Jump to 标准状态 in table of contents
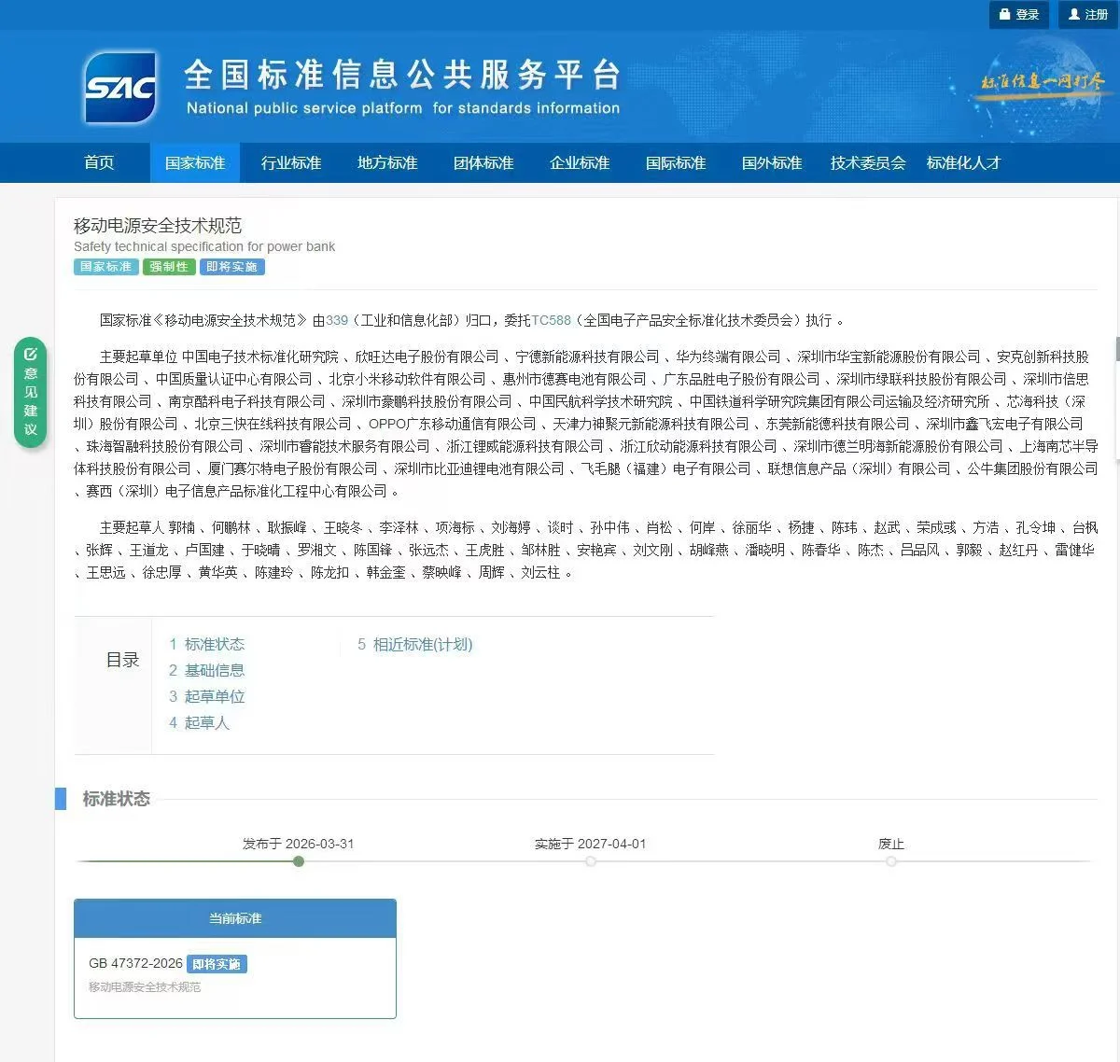1120x1062 pixels. coord(214,645)
